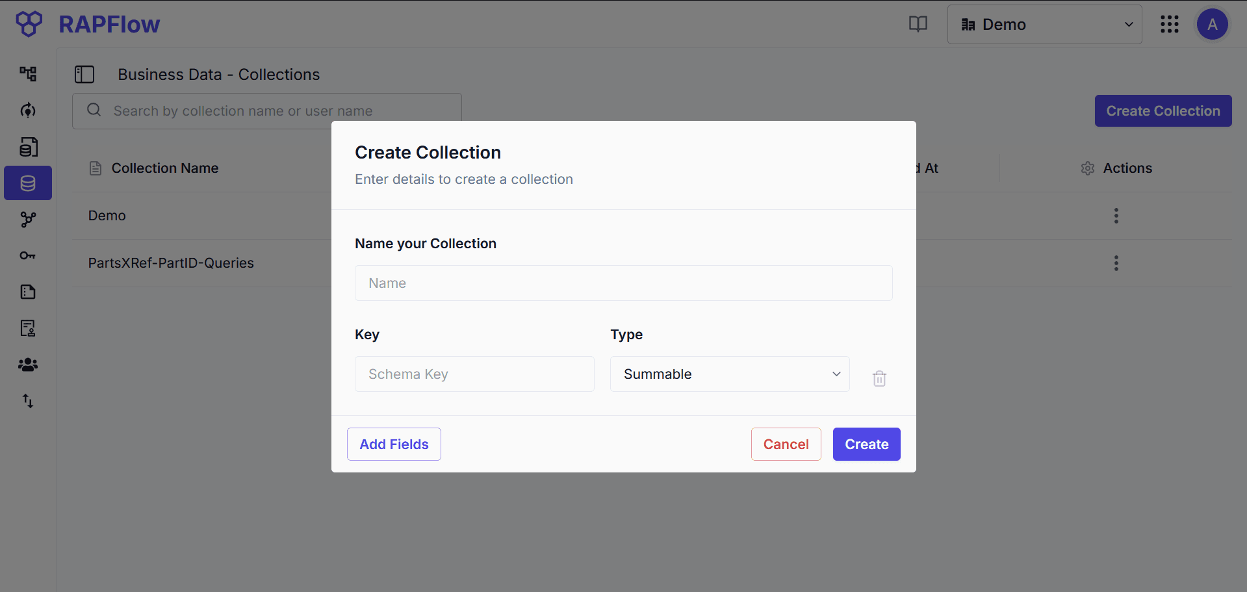The width and height of the screenshot is (1247, 592).
Task: Open three-dot menu for PartsXRef-PartID-Queries row
Action: click(x=1115, y=263)
